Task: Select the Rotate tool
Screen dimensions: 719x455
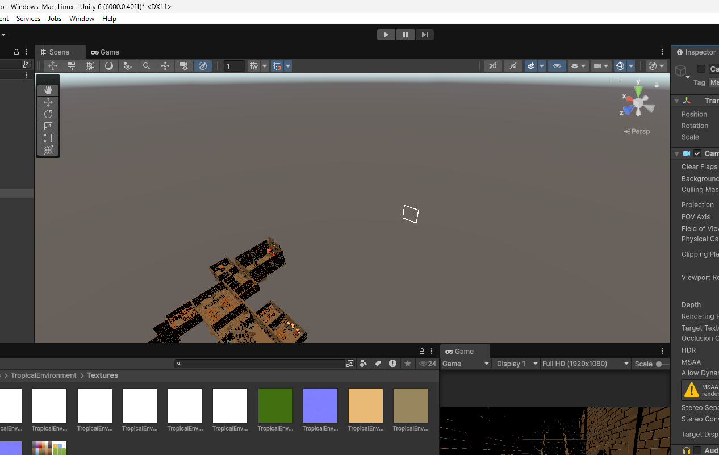Action: pyautogui.click(x=48, y=114)
